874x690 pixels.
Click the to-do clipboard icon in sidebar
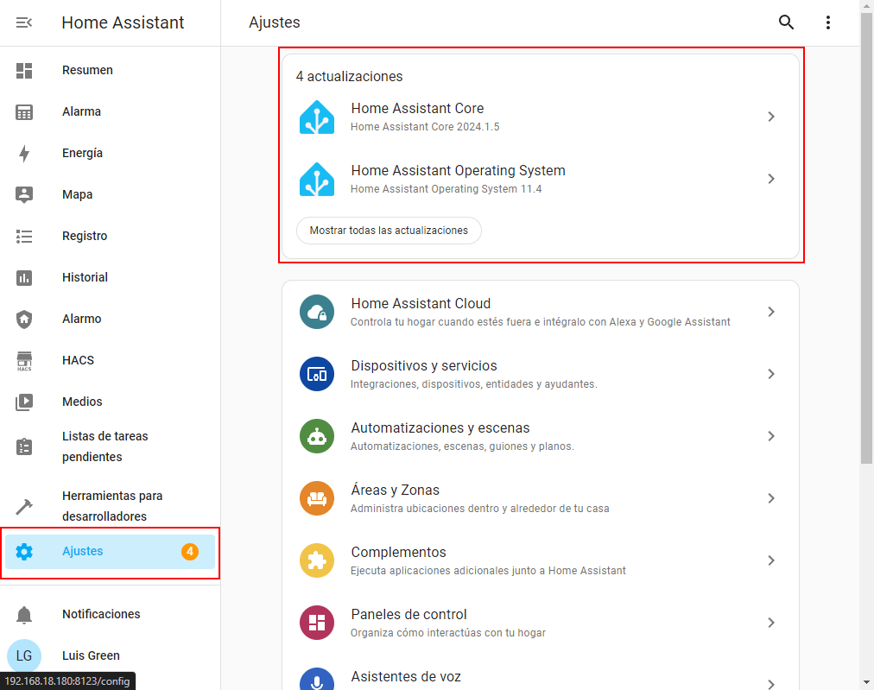tap(24, 446)
